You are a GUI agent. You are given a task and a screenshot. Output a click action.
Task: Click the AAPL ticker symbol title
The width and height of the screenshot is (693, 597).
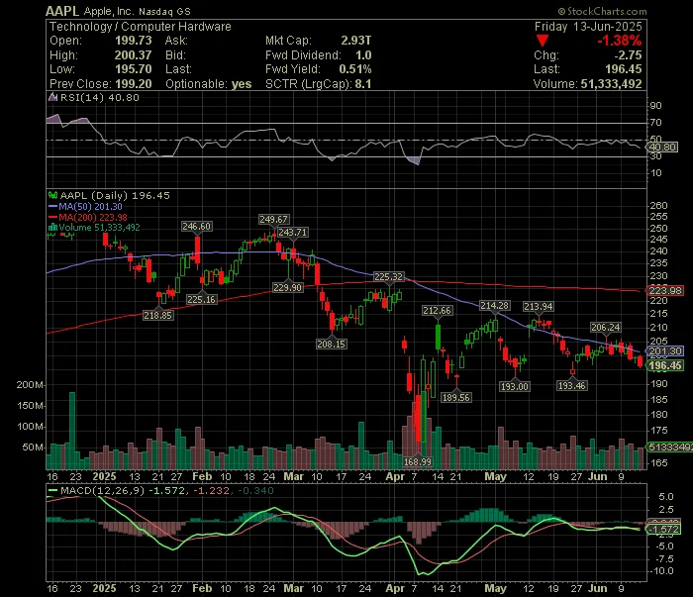[61, 11]
